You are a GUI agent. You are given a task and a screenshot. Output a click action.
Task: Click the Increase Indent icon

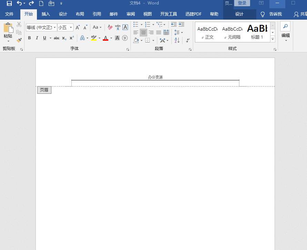[181, 24]
